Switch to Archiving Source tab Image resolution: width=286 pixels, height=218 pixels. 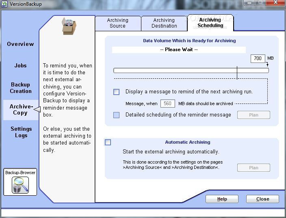pyautogui.click(x=118, y=23)
